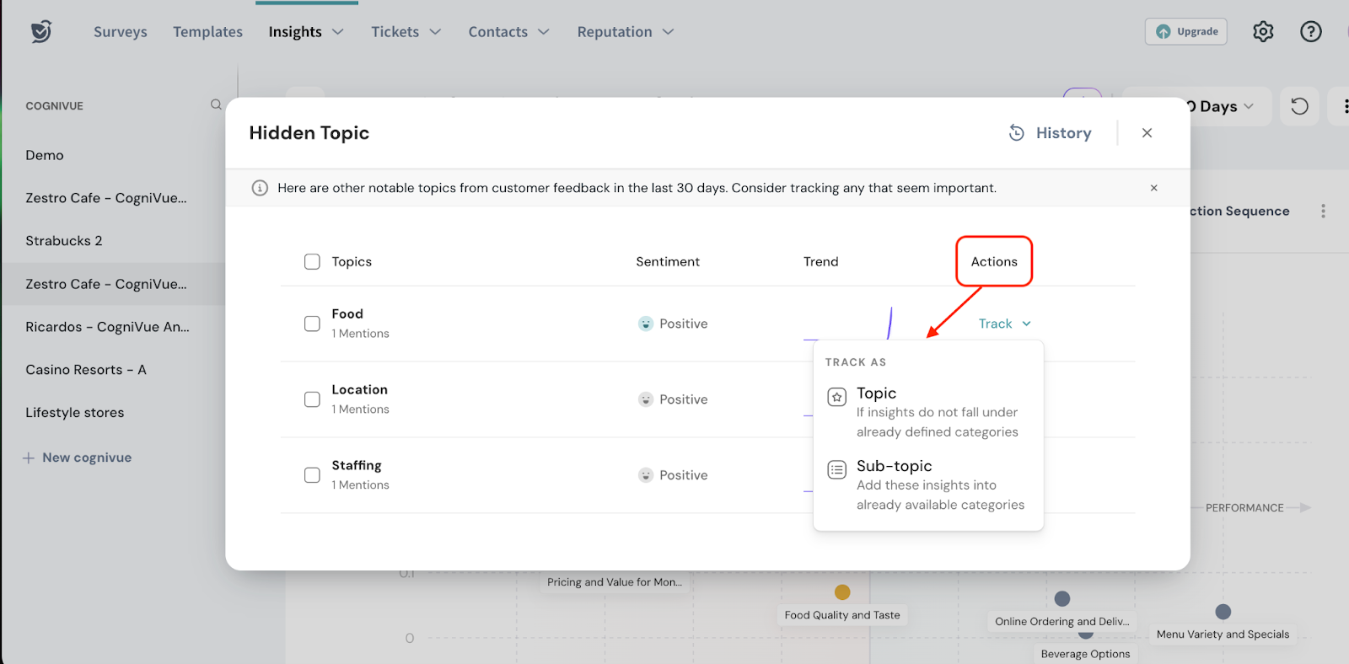1349x664 pixels.
Task: Expand the Reputation menu
Action: pos(625,32)
